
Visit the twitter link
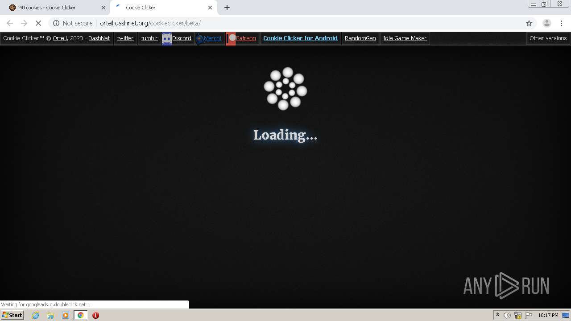pos(125,38)
